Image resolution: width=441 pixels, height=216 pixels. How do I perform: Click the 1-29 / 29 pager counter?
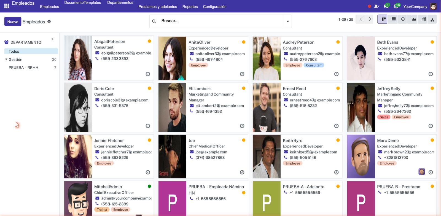point(346,19)
